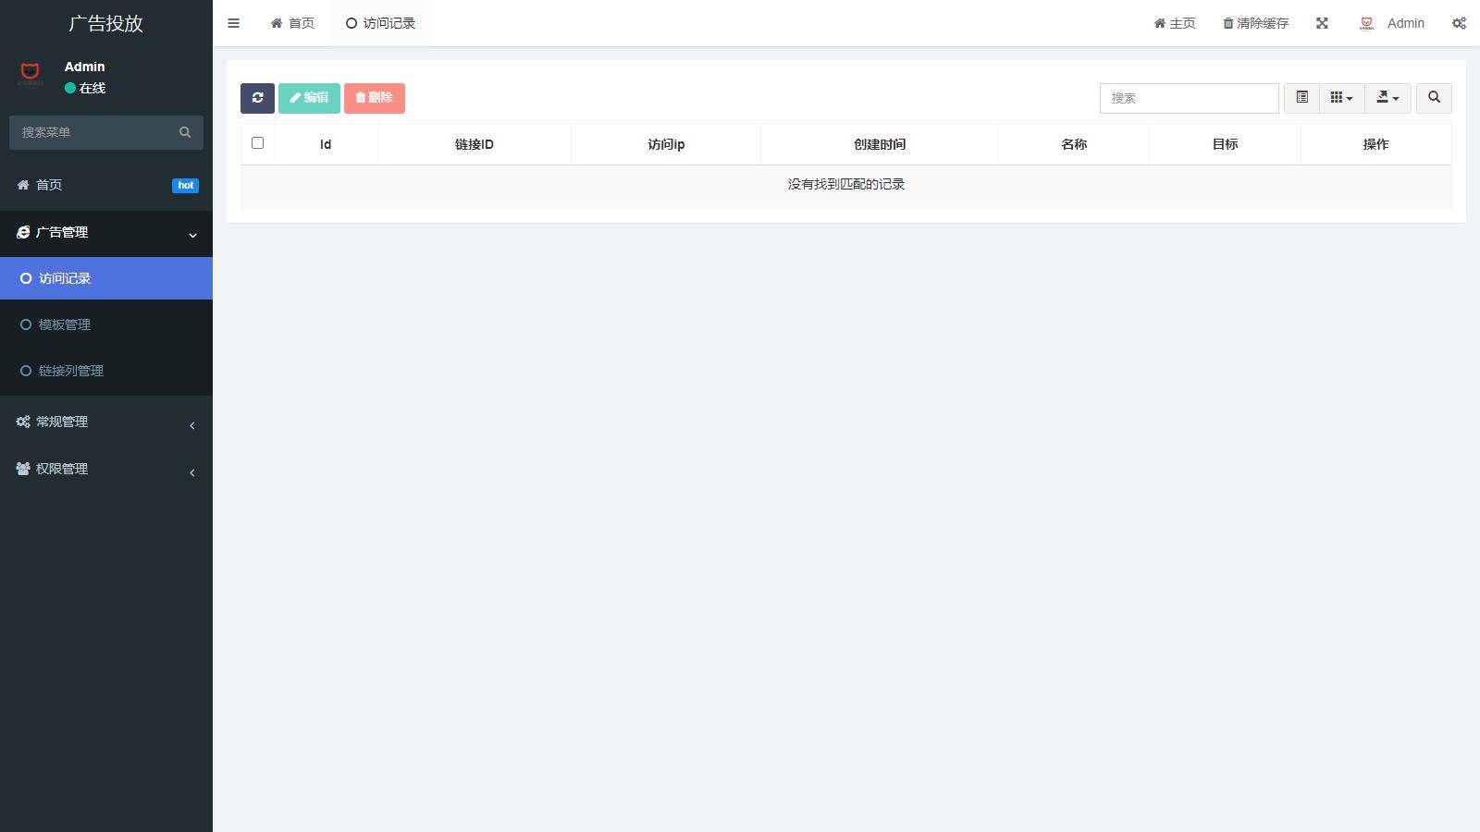Image resolution: width=1480 pixels, height=832 pixels.
Task: Click the hamburger menu toggle icon
Action: point(233,23)
